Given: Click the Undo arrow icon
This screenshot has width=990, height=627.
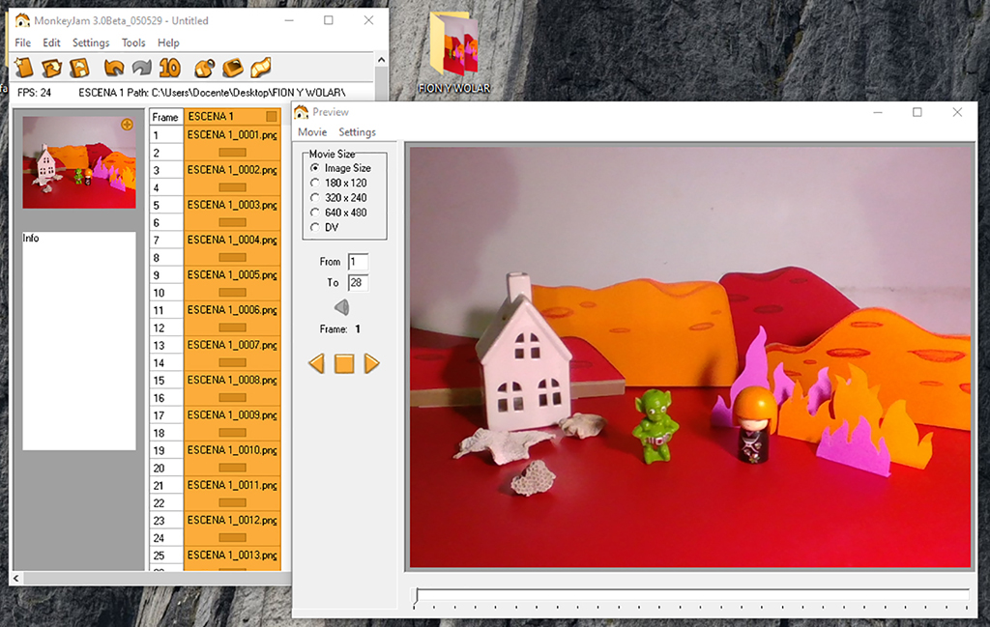Looking at the screenshot, I should [114, 68].
